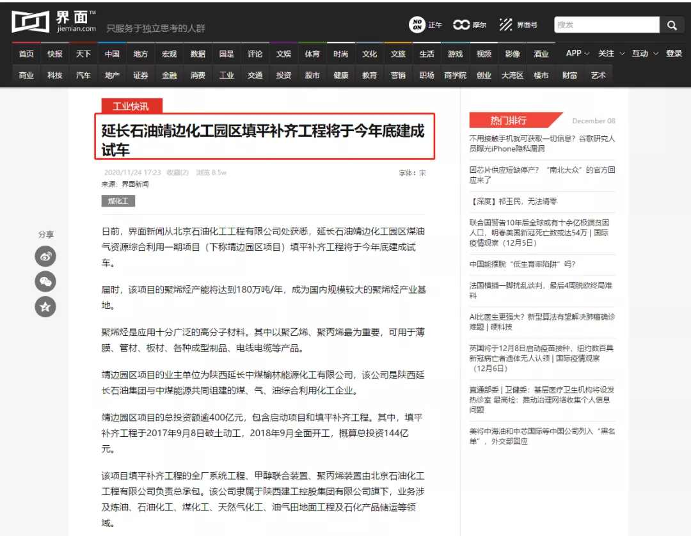This screenshot has width=691, height=536.
Task: Expand the 关注 dropdown menu
Action: point(611,53)
